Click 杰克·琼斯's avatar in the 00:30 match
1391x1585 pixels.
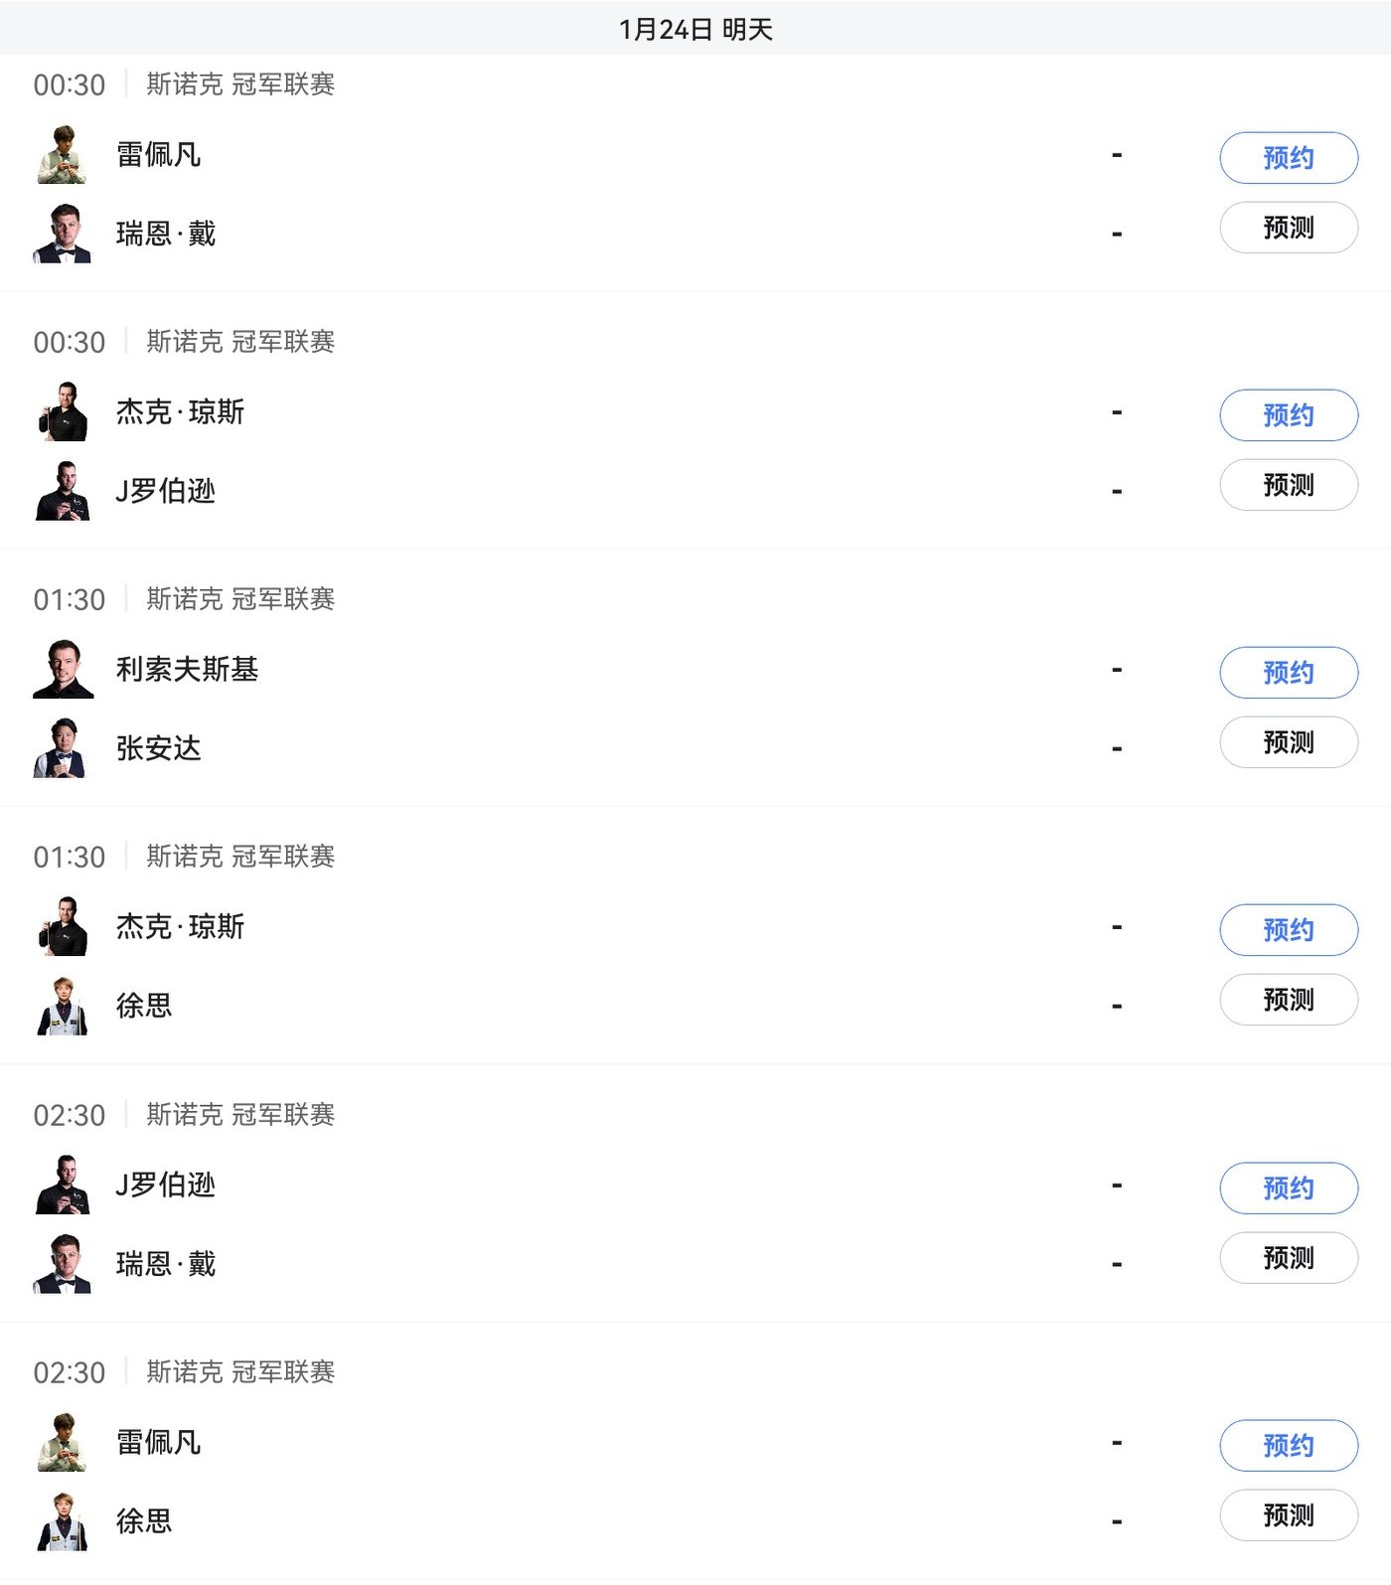[63, 412]
